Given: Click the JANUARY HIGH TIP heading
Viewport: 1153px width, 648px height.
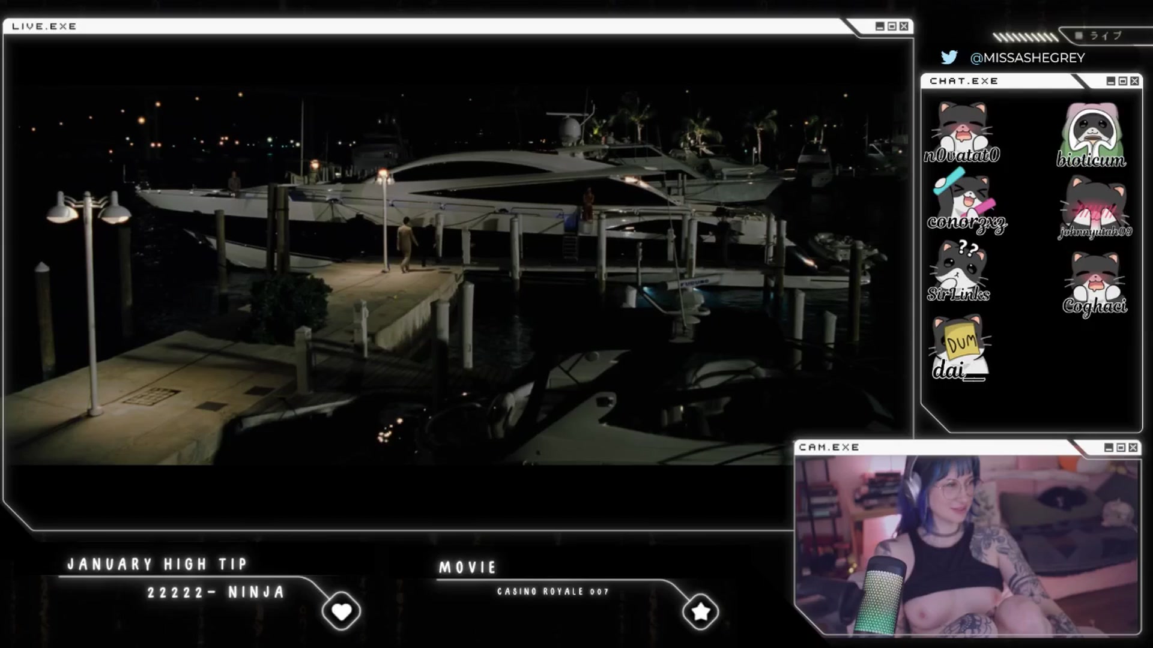Looking at the screenshot, I should [157, 565].
